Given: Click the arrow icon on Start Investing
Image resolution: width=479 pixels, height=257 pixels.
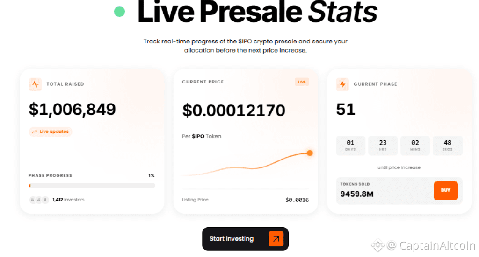Looking at the screenshot, I should click(x=276, y=239).
